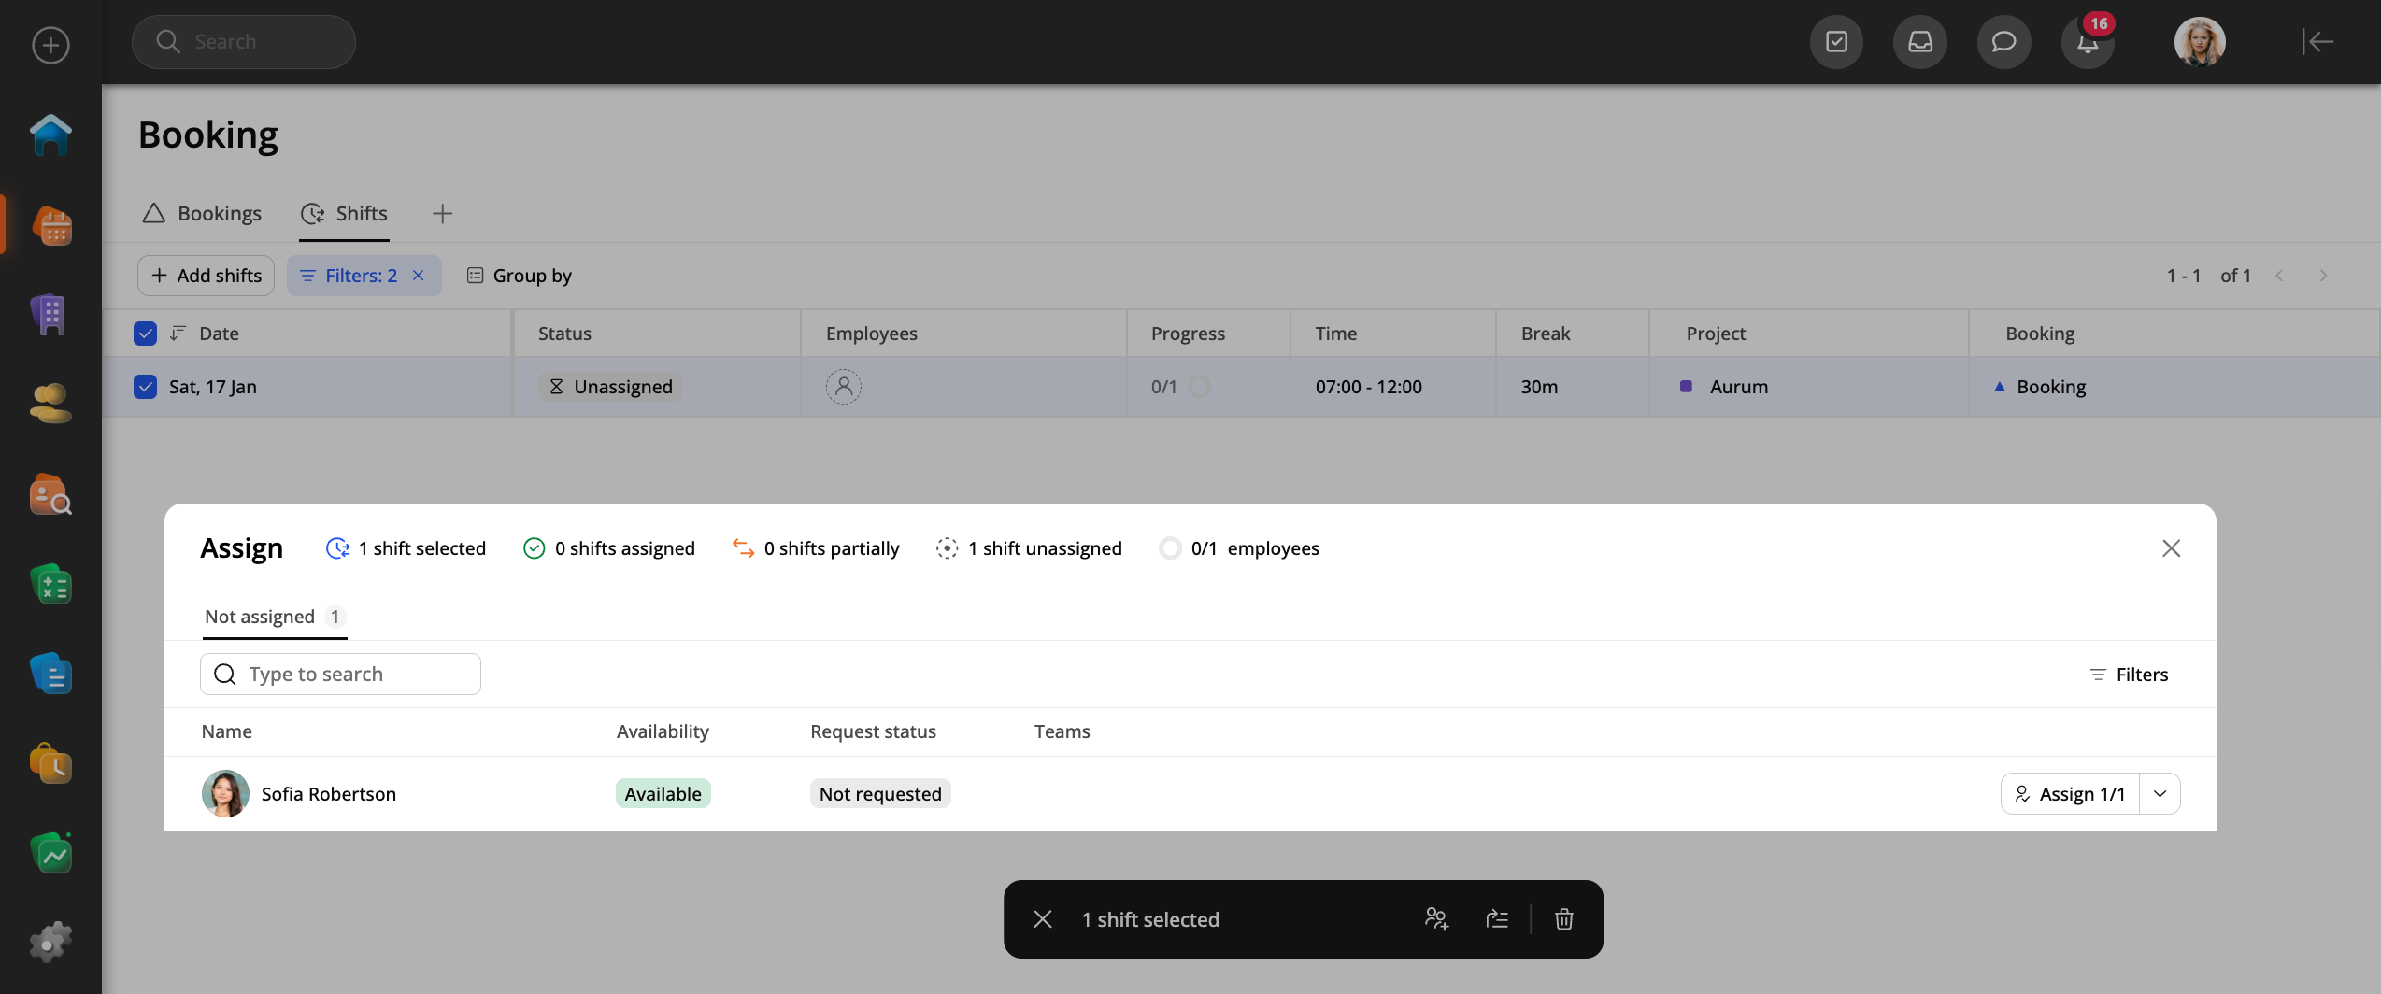
Task: Click the tasks checklist icon in header
Action: 1836,42
